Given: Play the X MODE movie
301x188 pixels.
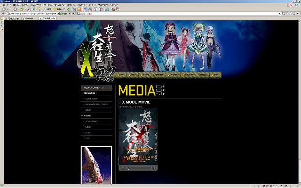Looking at the screenshot, I should tap(124, 168).
